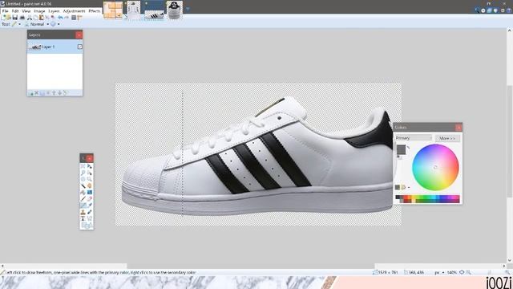Select the Layer 1 row
Screen dimensions: 513x289
(55, 47)
